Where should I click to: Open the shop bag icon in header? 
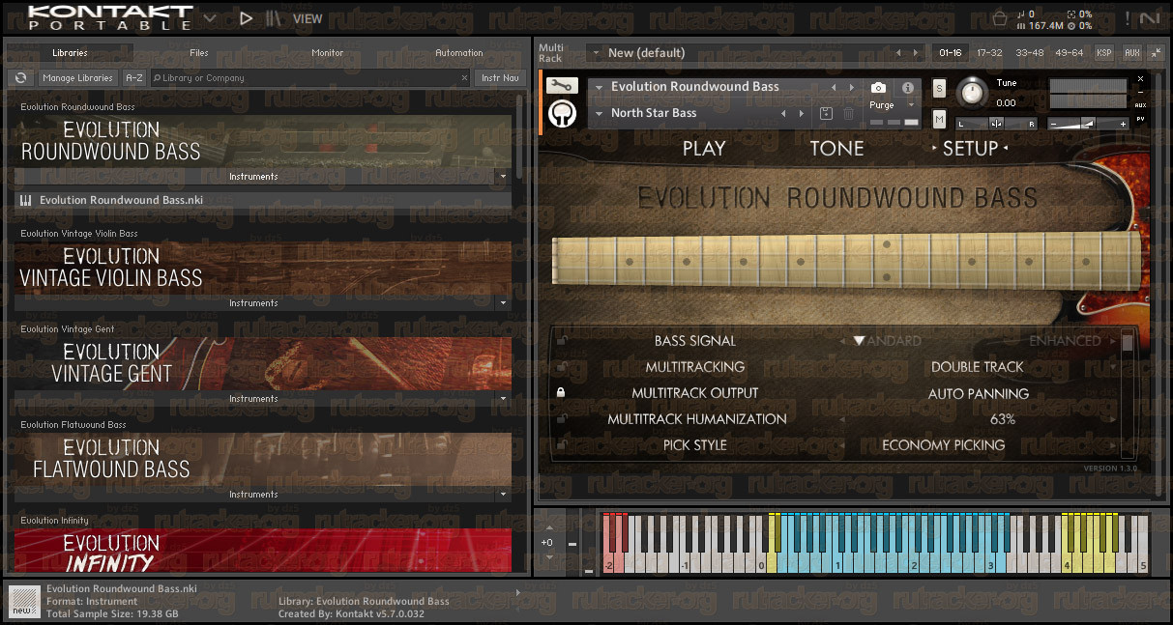pos(1000,17)
